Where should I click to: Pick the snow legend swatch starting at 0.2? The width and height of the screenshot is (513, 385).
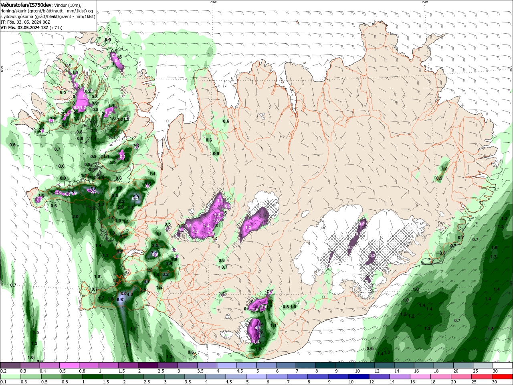click(10, 365)
